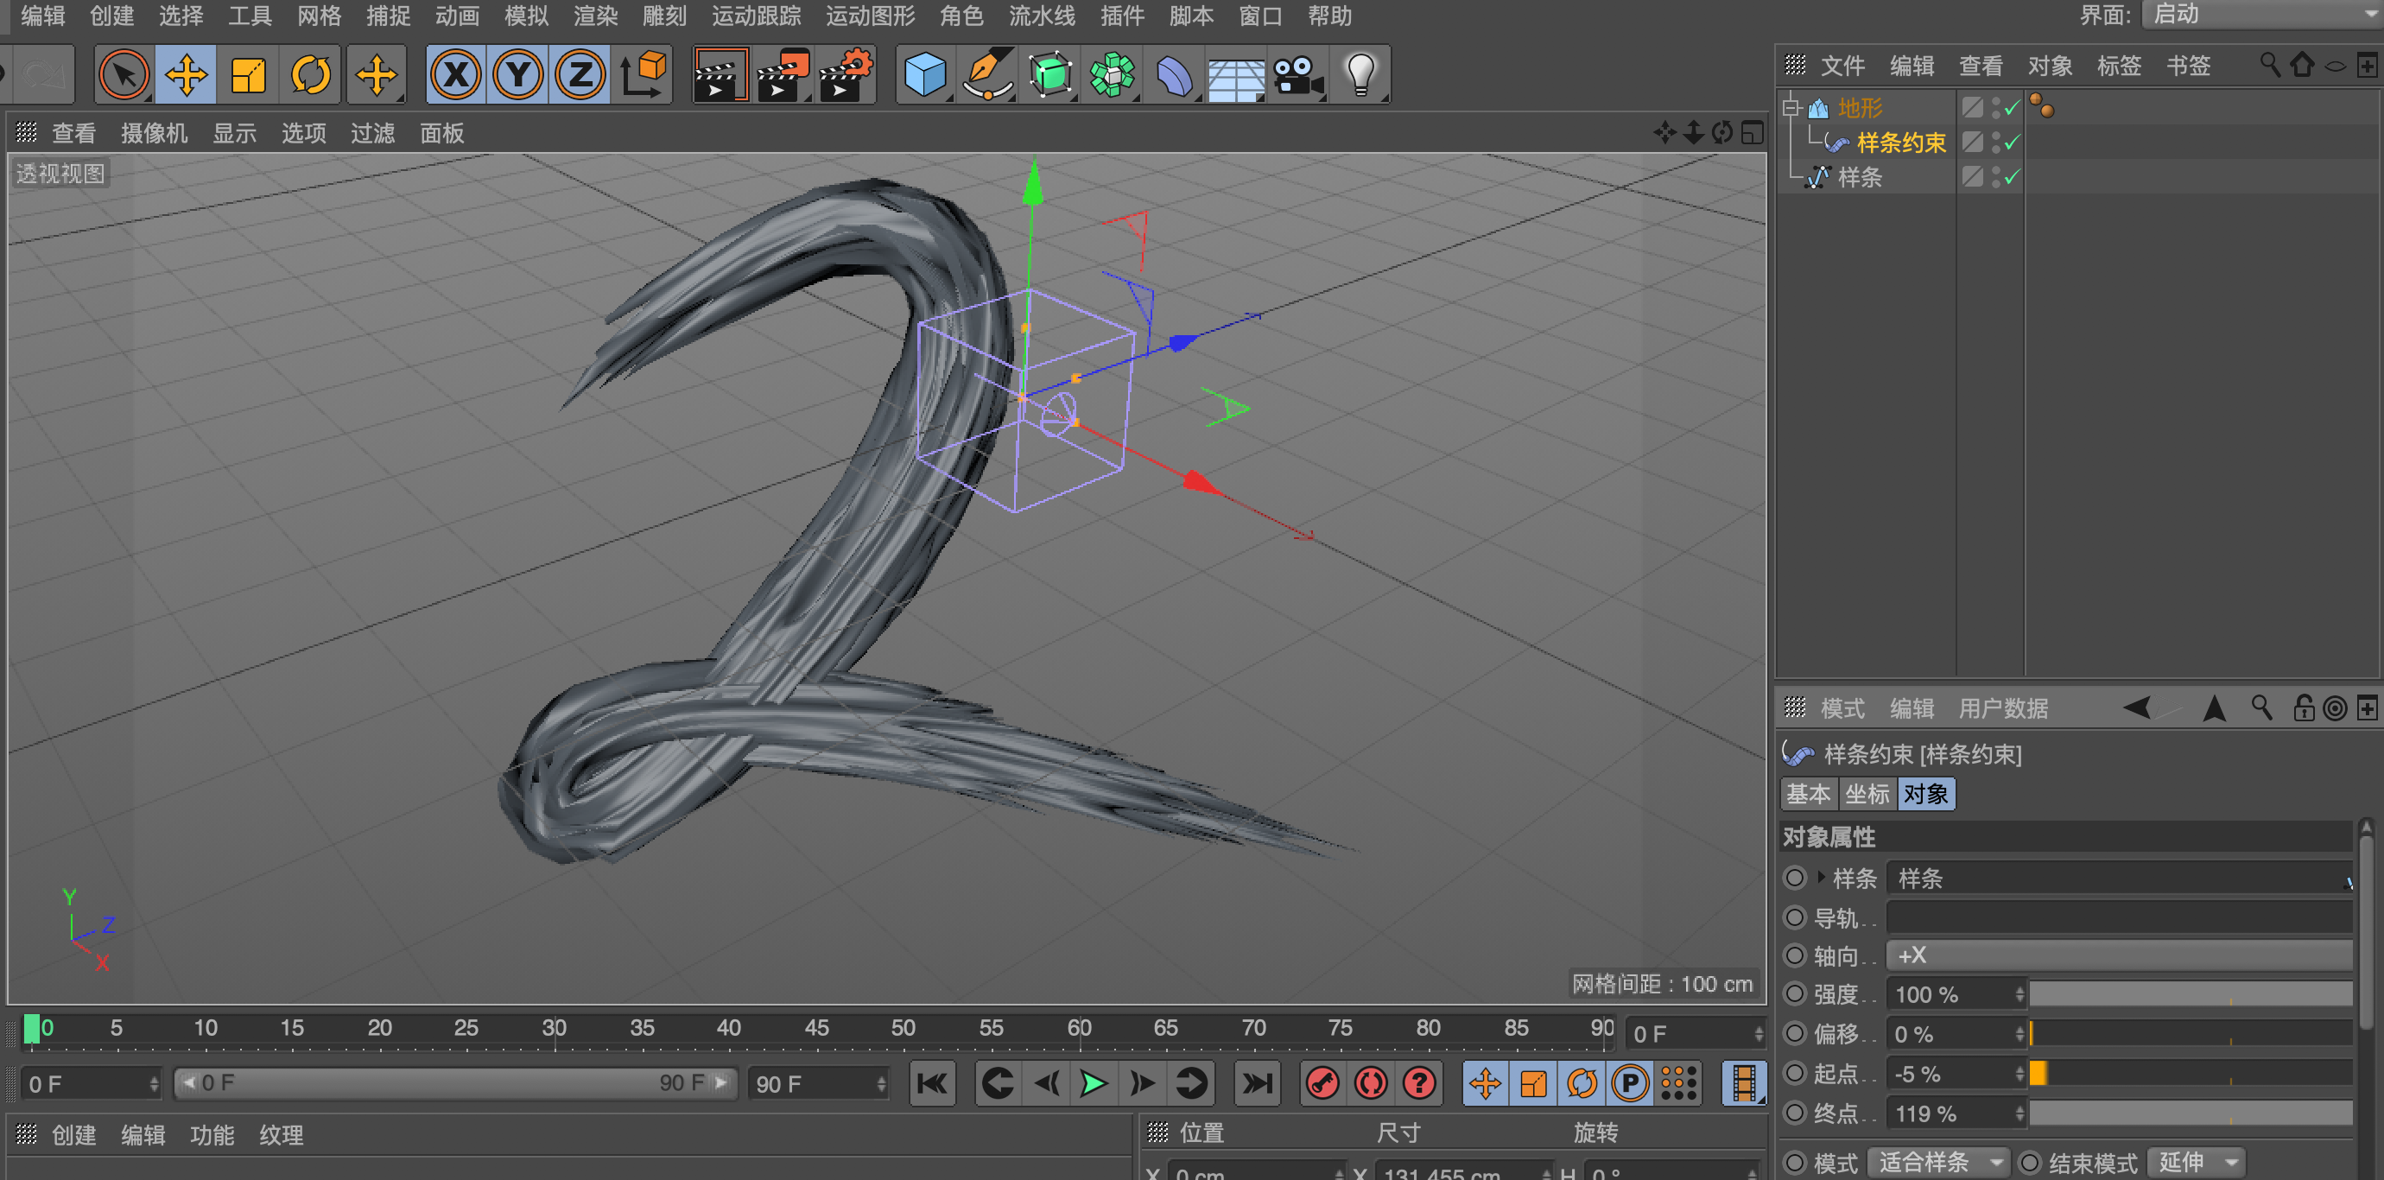Toggle Z axis lock
Viewport: 2384px width, 1180px height.
(580, 75)
